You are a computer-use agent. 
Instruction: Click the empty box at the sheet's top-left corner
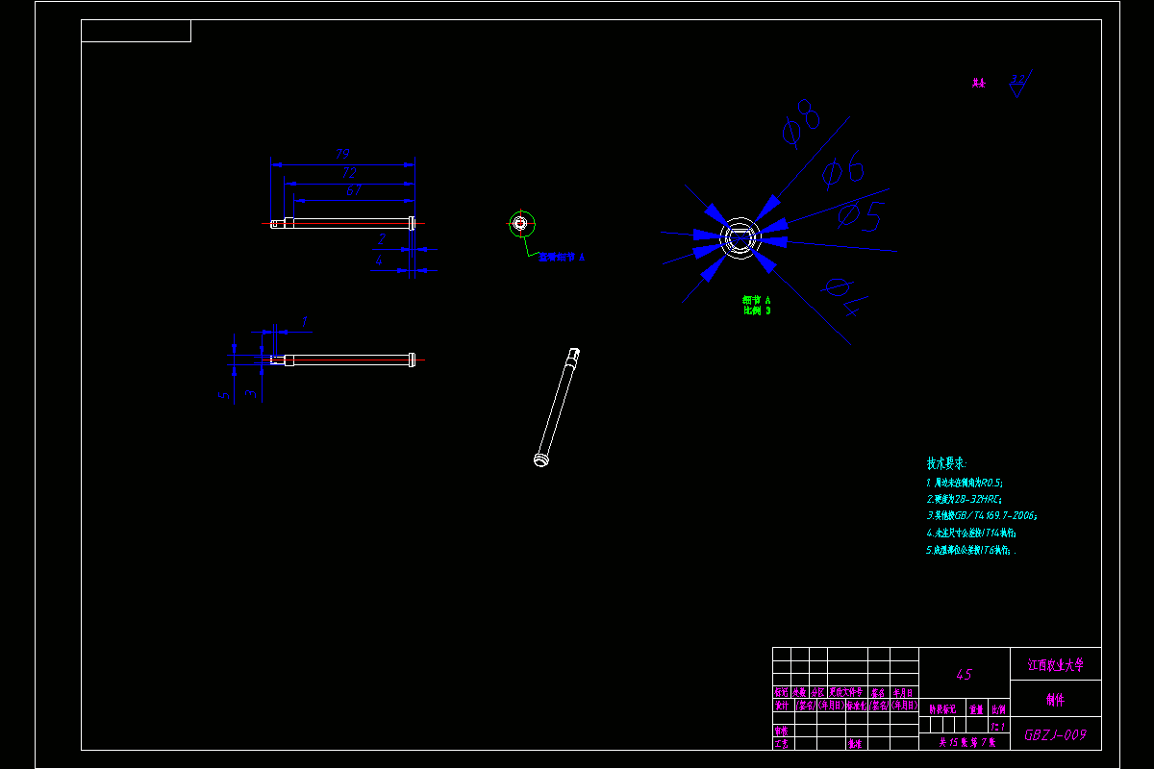(136, 31)
